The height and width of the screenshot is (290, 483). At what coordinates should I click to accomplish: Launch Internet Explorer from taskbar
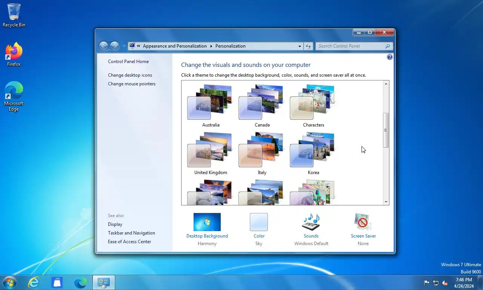pyautogui.click(x=34, y=282)
